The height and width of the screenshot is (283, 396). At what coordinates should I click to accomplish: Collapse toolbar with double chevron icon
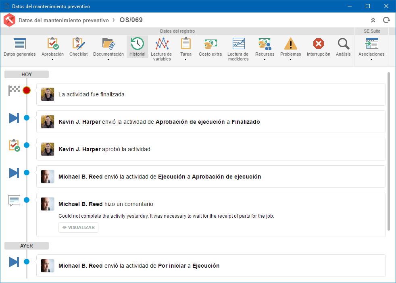(x=373, y=20)
